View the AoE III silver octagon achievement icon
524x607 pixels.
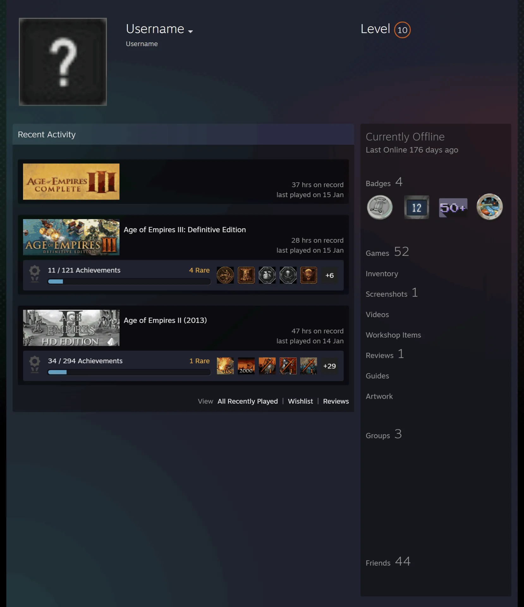click(267, 275)
